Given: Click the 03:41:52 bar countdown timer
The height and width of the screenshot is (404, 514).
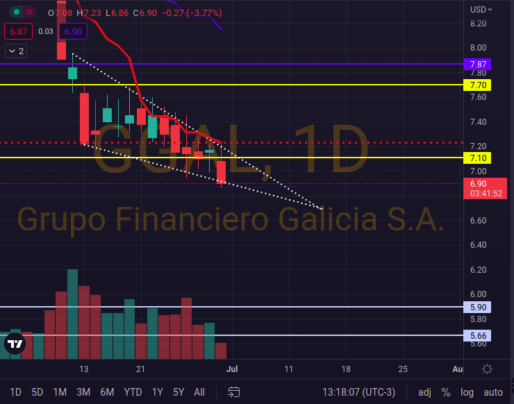Looking at the screenshot, I should click(x=486, y=193).
